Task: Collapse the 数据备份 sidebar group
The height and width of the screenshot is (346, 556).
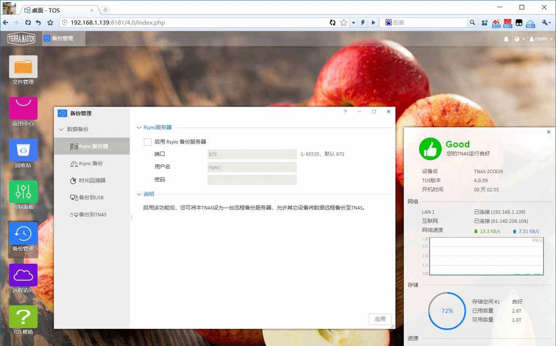Action: (x=61, y=129)
